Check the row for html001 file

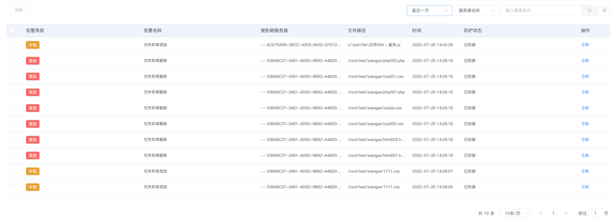12,155
